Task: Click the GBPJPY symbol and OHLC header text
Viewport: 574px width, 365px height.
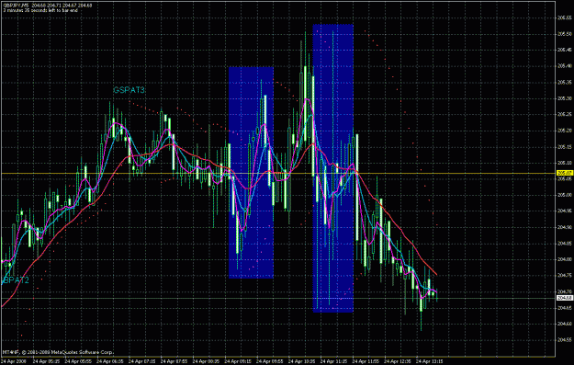Action: click(x=48, y=6)
